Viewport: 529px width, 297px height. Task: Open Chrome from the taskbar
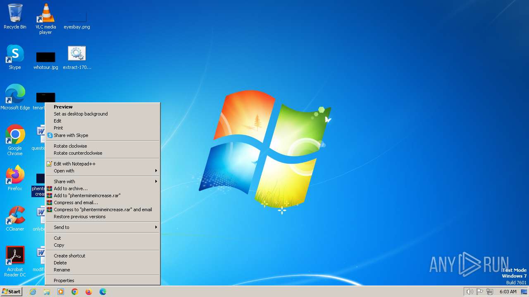pyautogui.click(x=75, y=292)
